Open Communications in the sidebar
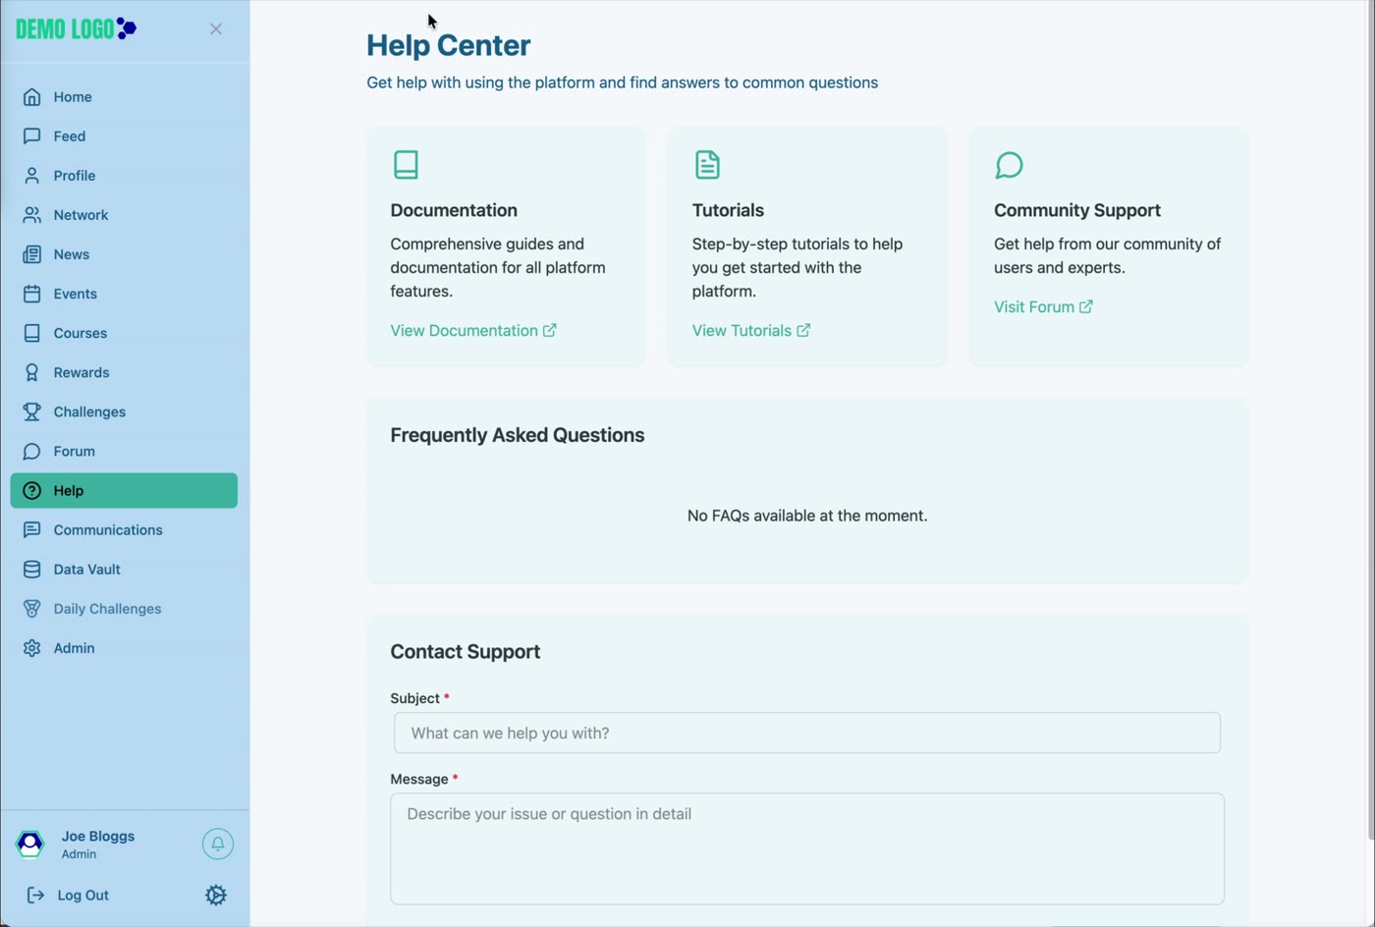 [x=124, y=530]
